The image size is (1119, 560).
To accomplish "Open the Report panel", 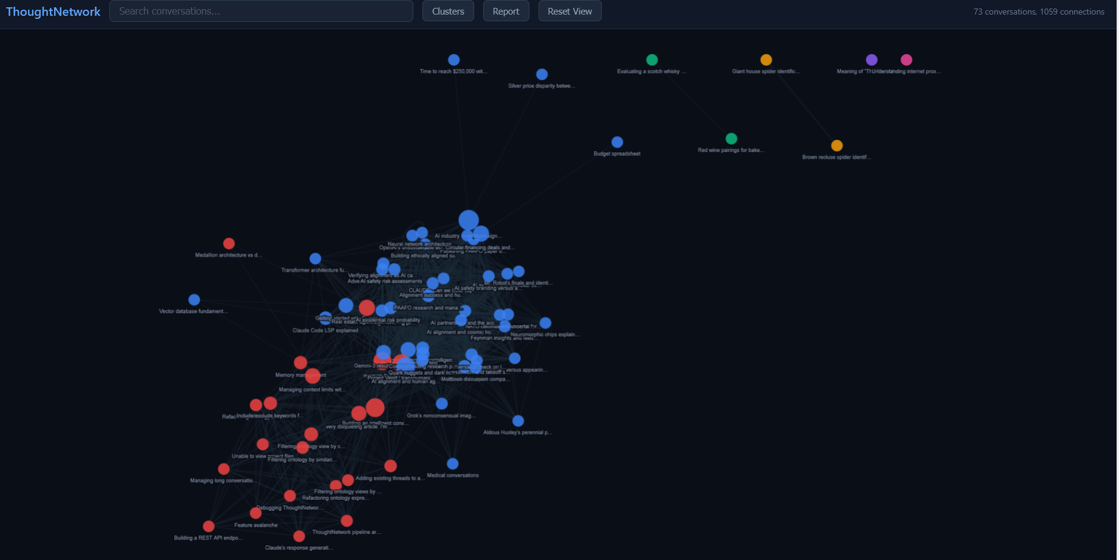I will pos(506,11).
